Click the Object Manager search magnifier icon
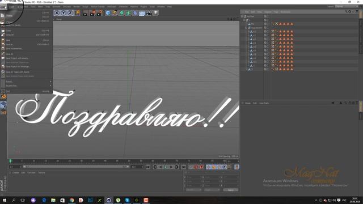 point(346,11)
